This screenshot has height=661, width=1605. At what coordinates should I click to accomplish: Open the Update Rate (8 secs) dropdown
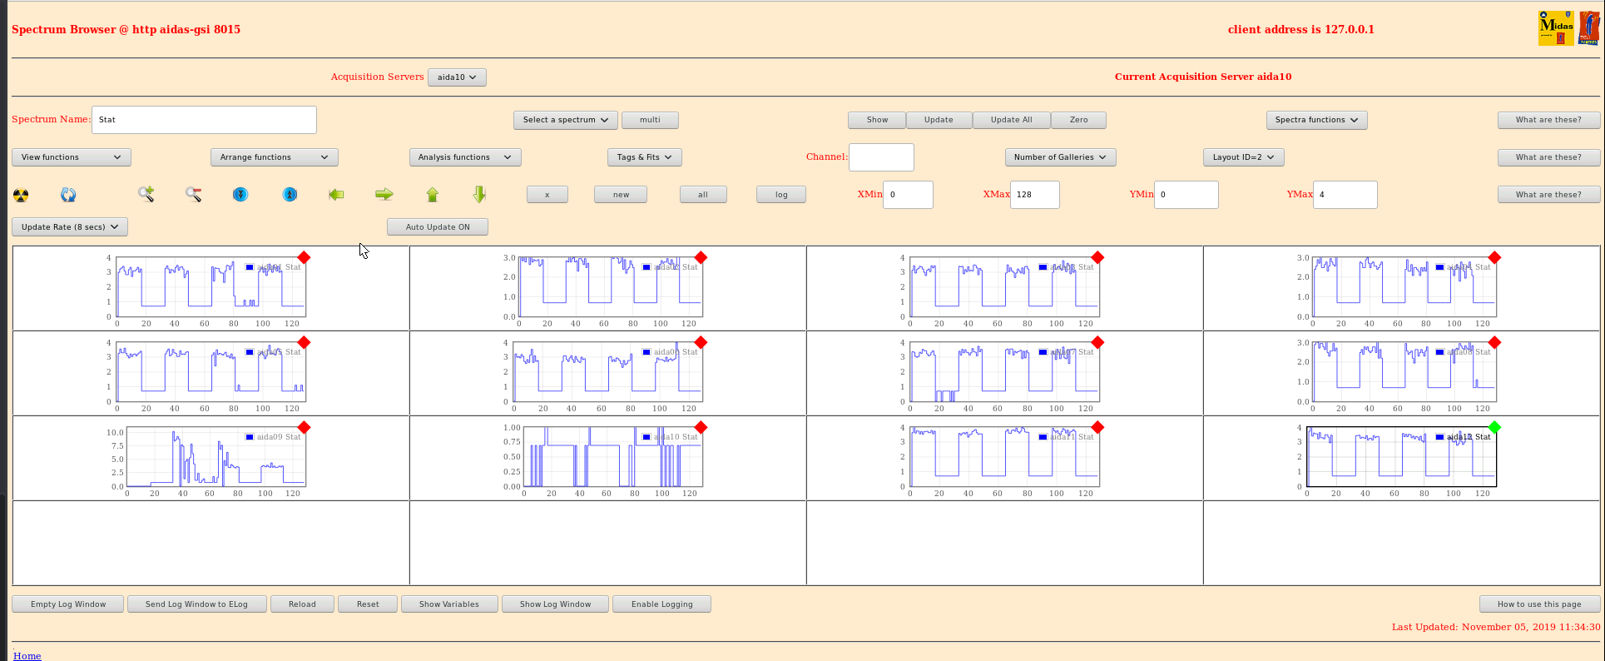point(70,226)
